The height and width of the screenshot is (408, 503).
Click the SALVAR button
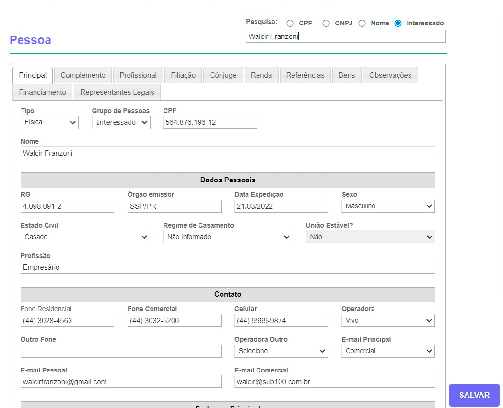point(474,395)
